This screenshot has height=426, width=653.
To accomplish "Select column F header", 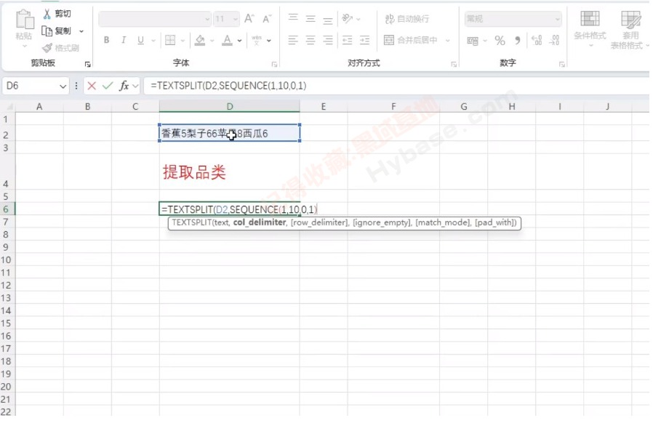I will pos(393,107).
